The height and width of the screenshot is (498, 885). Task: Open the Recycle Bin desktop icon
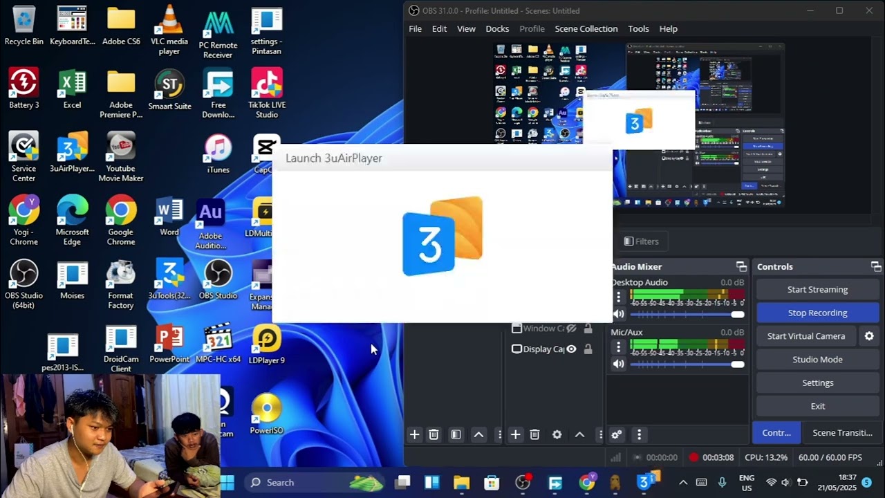pyautogui.click(x=24, y=26)
